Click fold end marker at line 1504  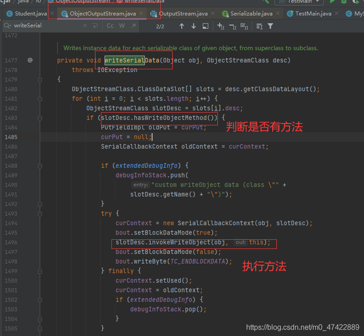40,319
